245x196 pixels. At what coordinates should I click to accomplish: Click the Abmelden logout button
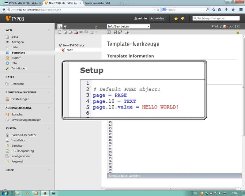tap(157, 18)
